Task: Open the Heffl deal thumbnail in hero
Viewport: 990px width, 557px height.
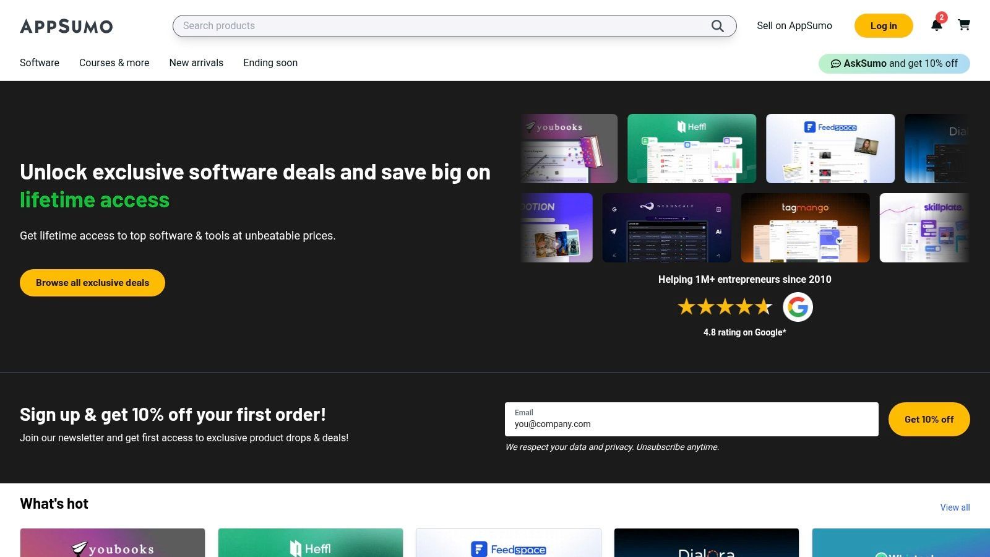Action: [x=691, y=149]
